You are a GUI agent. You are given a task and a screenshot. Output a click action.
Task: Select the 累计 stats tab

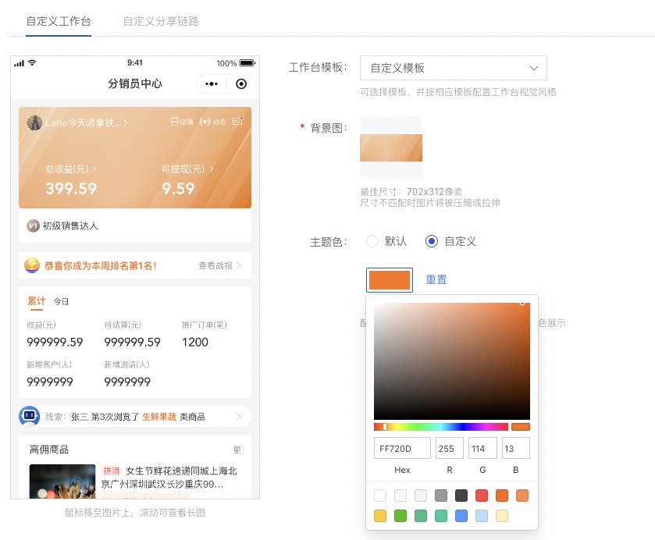tap(37, 301)
